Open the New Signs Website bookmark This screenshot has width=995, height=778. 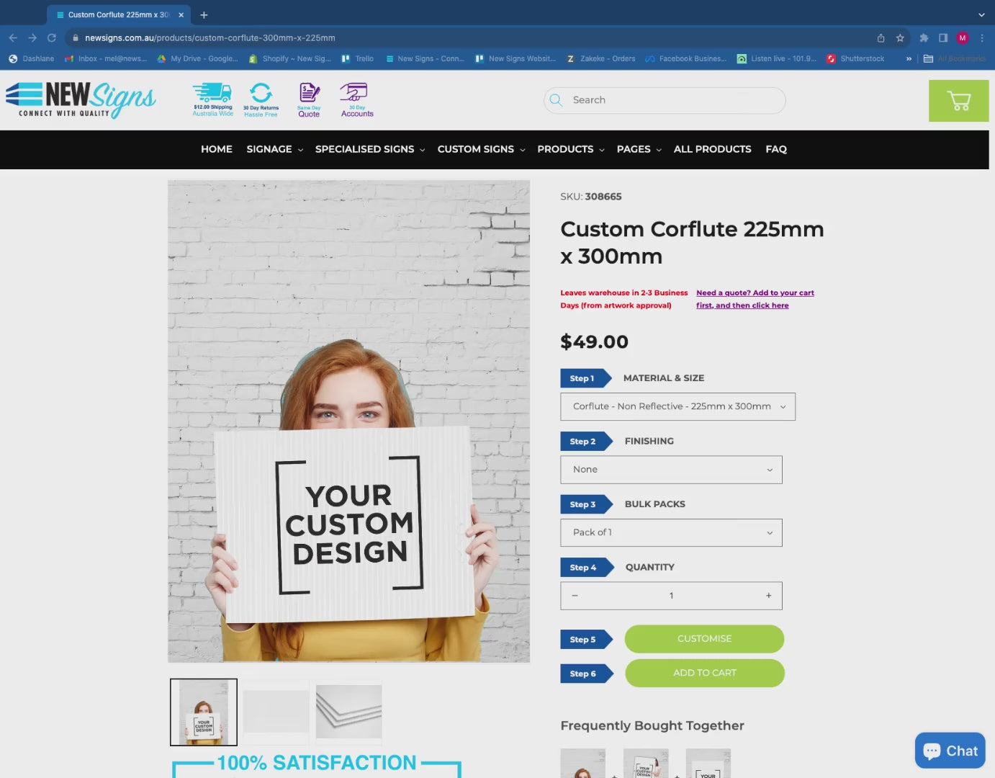coord(515,58)
